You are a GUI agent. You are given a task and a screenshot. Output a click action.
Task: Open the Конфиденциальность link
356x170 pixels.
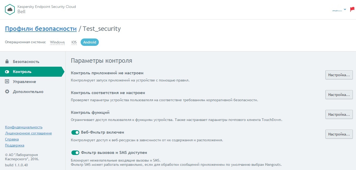click(24, 127)
